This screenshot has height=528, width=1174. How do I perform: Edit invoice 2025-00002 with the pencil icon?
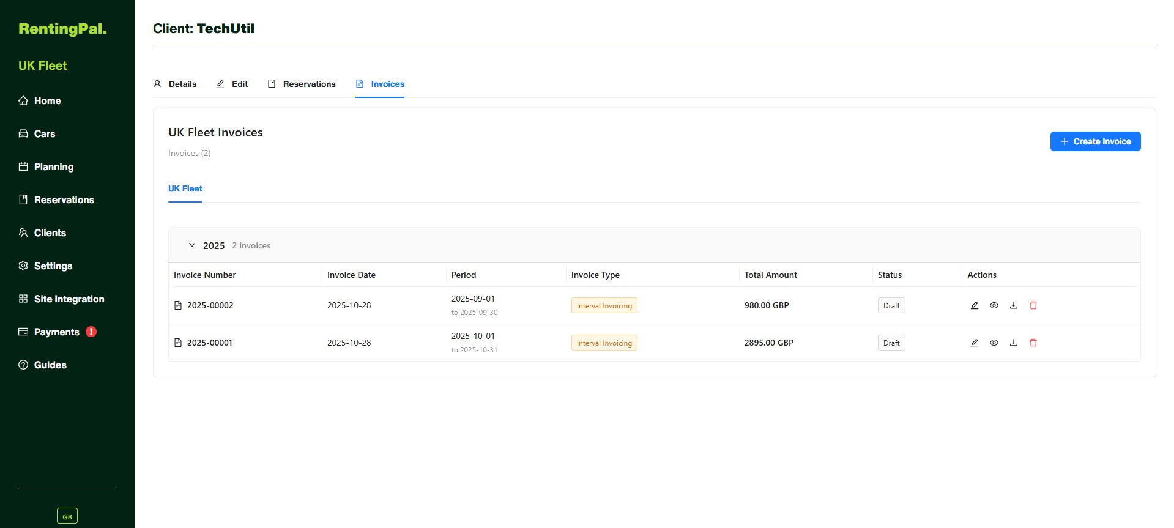[x=975, y=305]
